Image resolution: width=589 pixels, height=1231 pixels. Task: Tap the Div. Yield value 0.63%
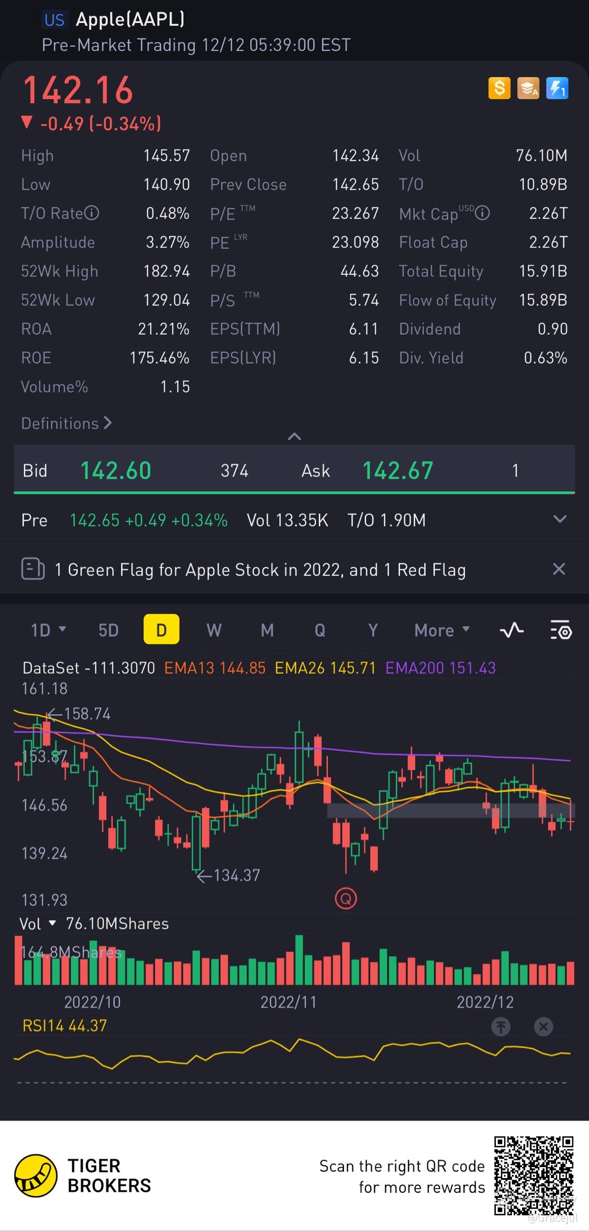pyautogui.click(x=546, y=358)
